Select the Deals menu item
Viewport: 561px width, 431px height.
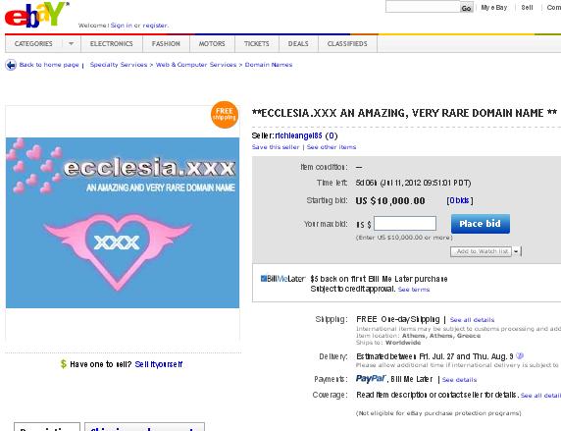[x=298, y=44]
